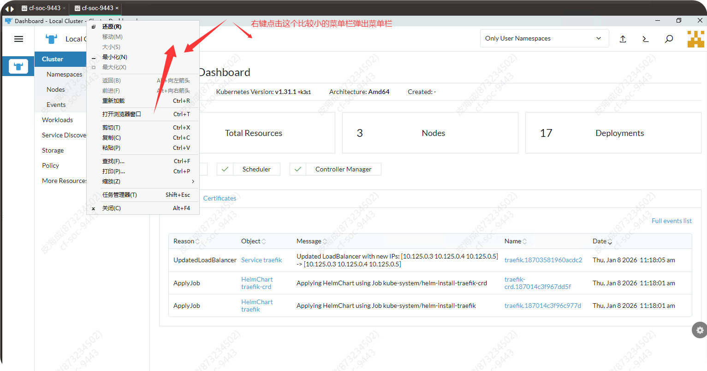This screenshot has height=371, width=707.
Task: Switch to the first cf-soc-9443 tab
Action: (41, 8)
